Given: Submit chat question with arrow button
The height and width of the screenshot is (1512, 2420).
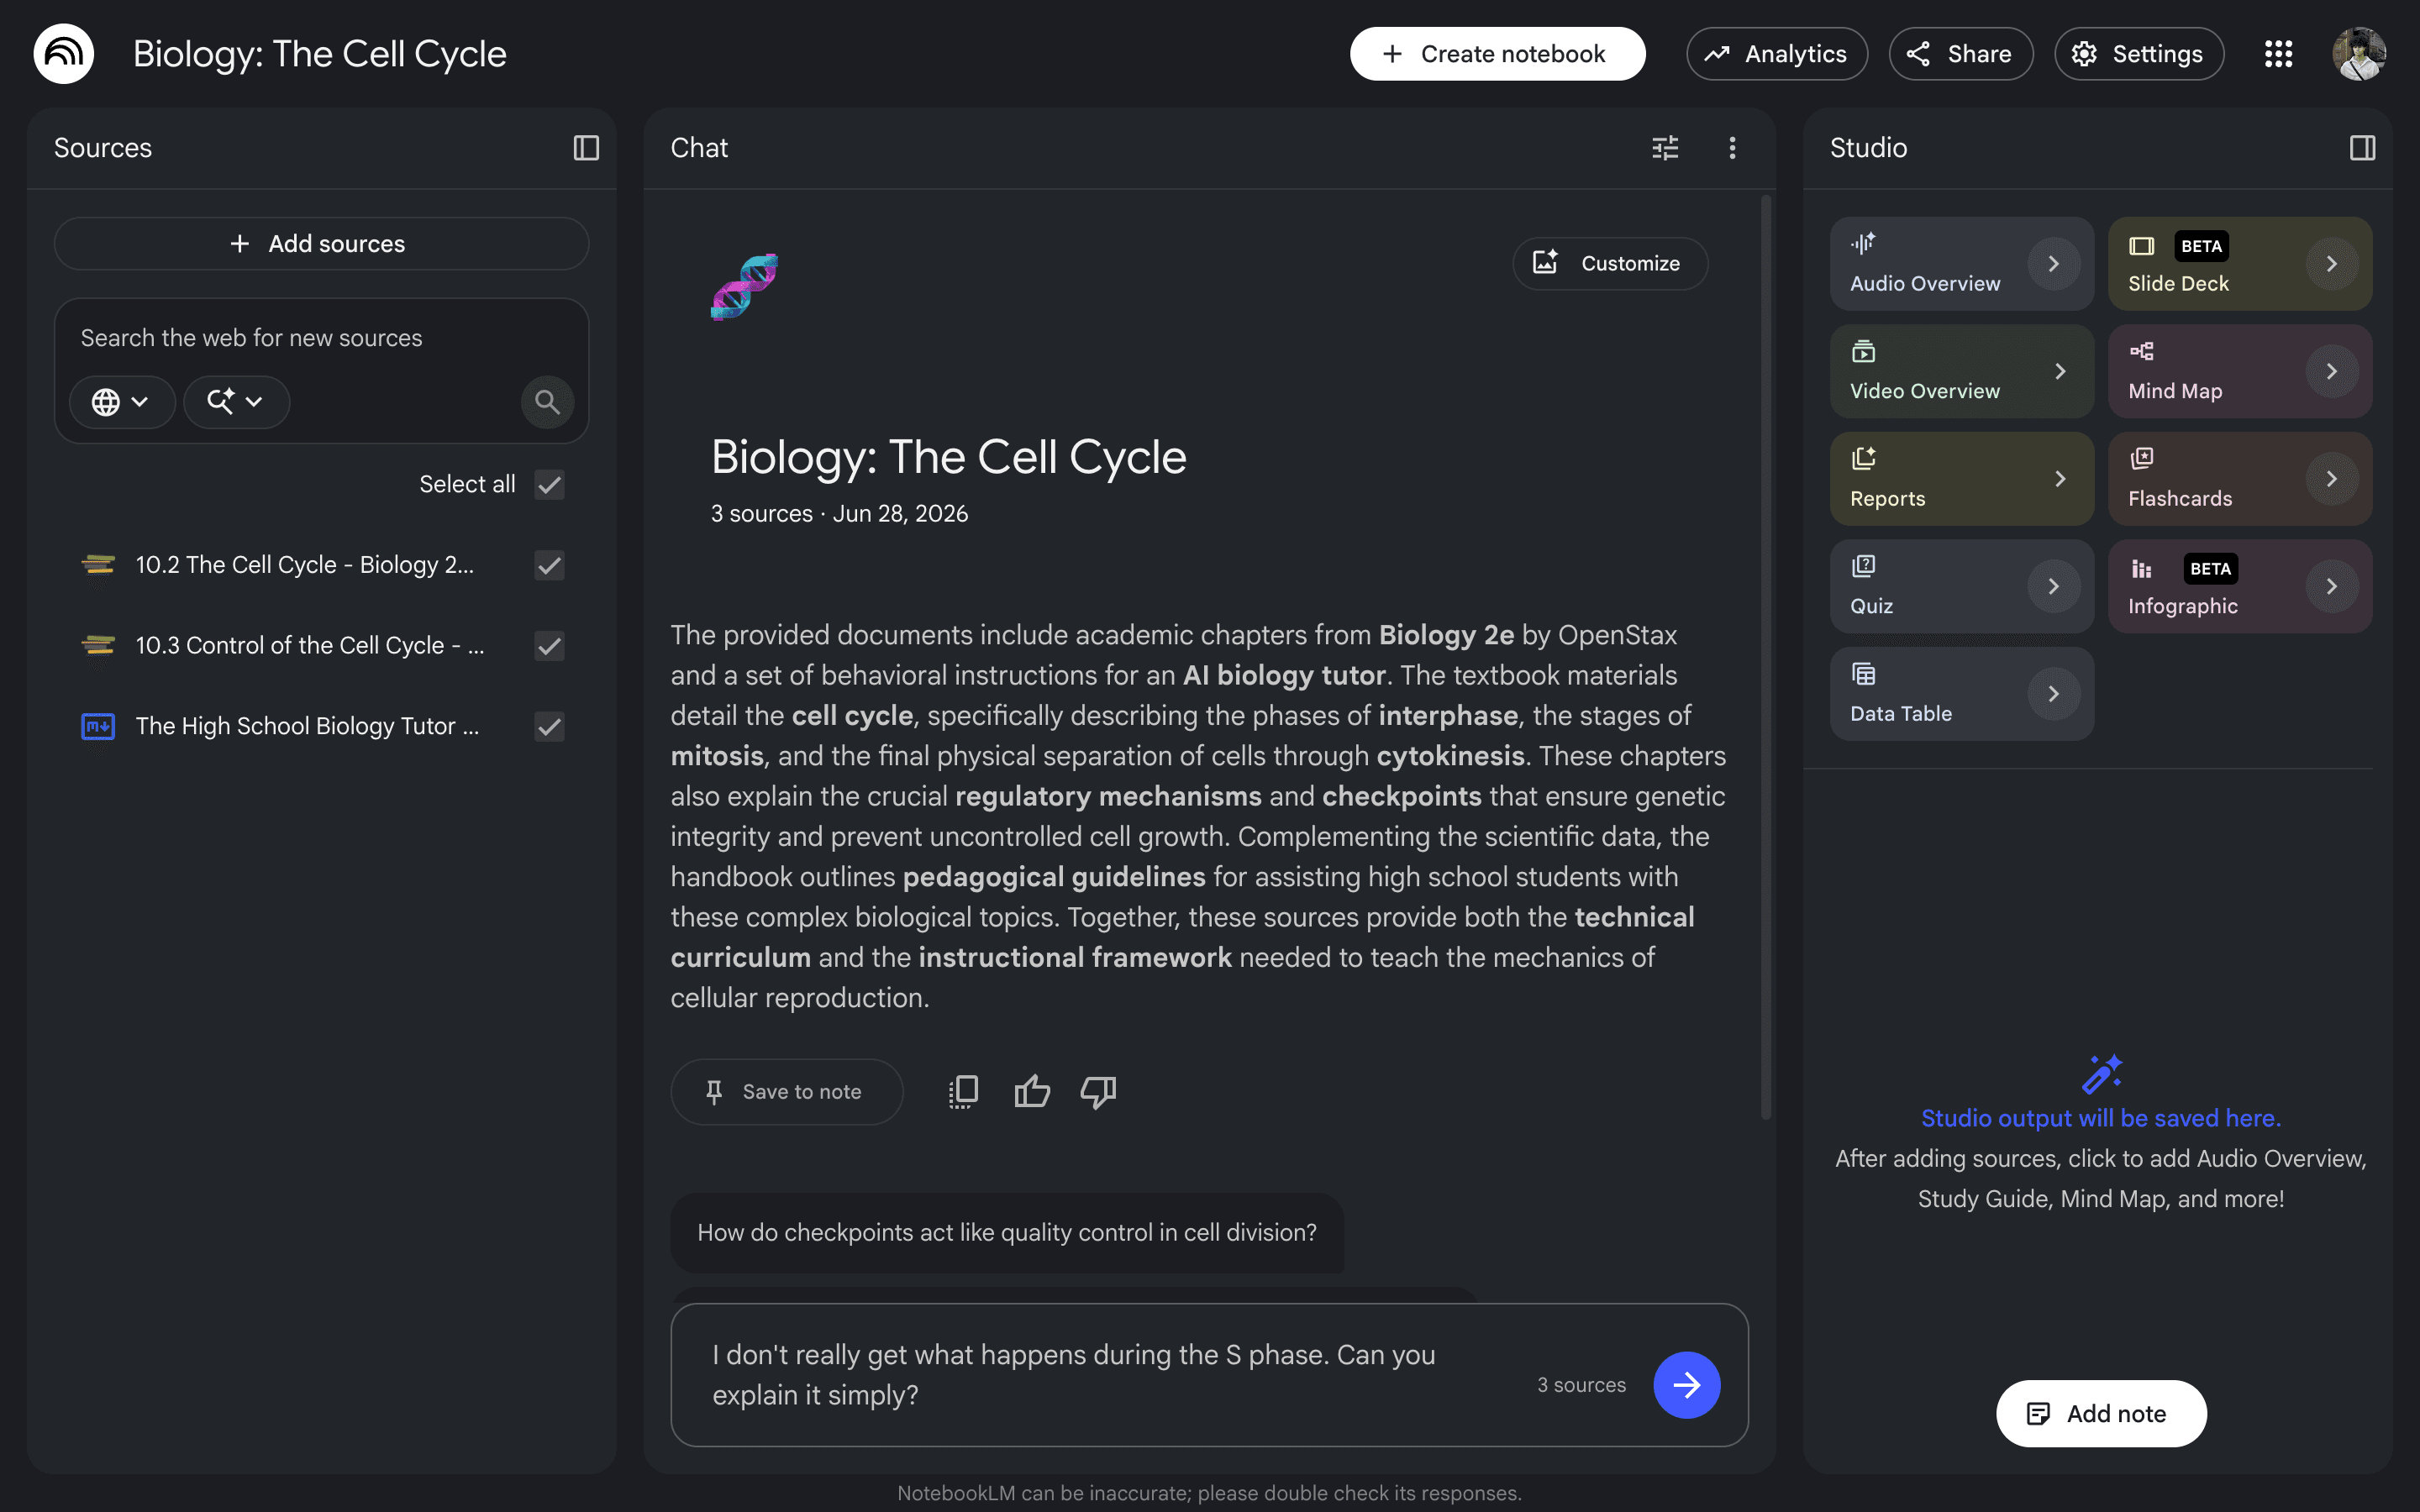Looking at the screenshot, I should coord(1686,1384).
